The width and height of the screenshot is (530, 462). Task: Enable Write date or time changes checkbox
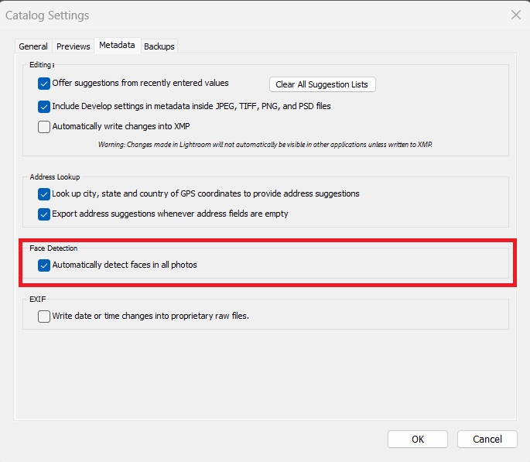(44, 317)
